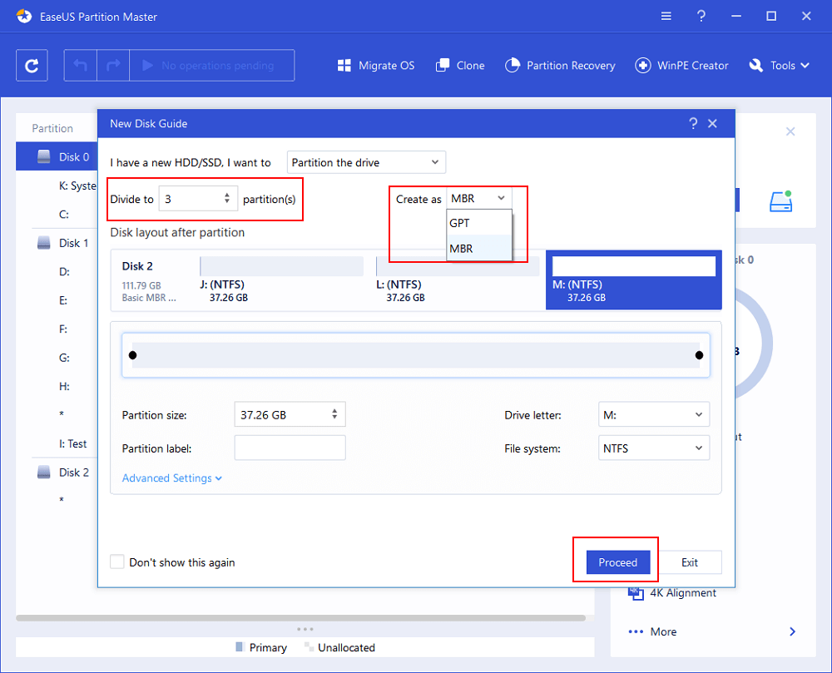Open the hamburger menu in title bar

[x=666, y=17]
